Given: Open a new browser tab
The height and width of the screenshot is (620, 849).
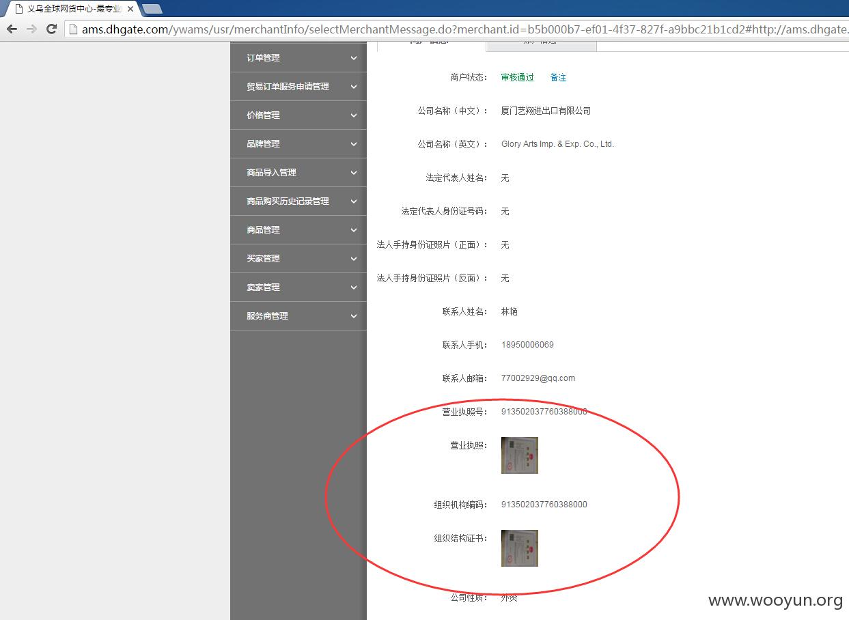Looking at the screenshot, I should click(152, 9).
